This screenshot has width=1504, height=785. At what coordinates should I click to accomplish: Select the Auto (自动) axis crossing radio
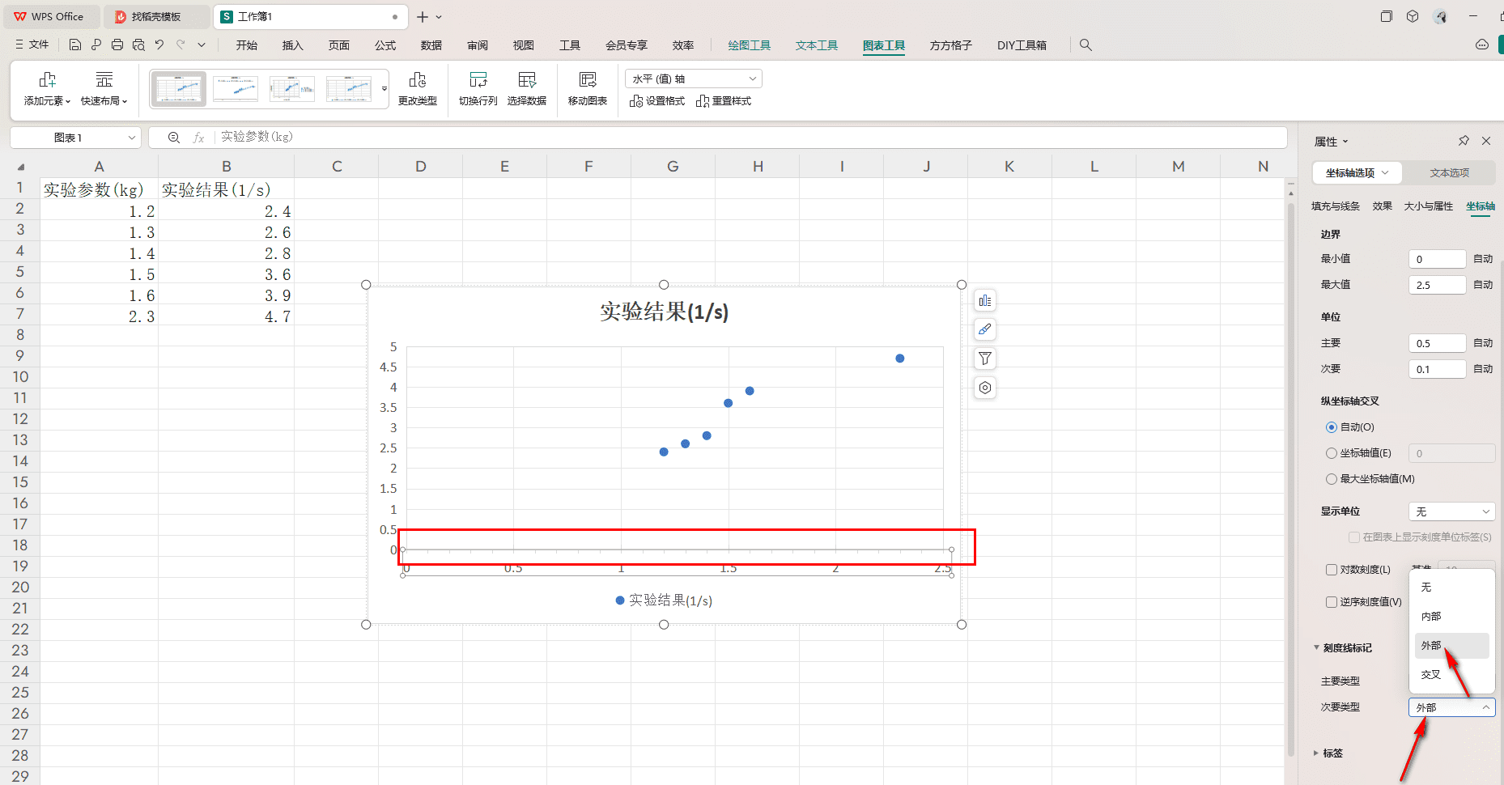pyautogui.click(x=1332, y=427)
